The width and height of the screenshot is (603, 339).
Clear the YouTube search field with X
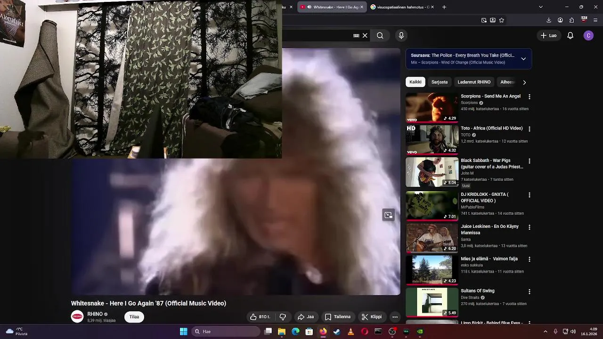[x=365, y=35]
